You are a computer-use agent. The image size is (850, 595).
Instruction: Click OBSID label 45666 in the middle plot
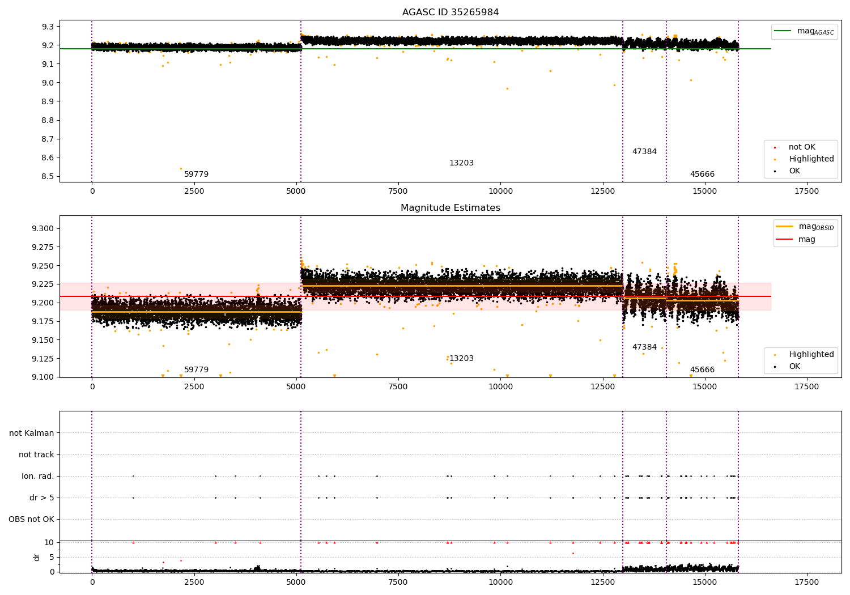tap(702, 370)
